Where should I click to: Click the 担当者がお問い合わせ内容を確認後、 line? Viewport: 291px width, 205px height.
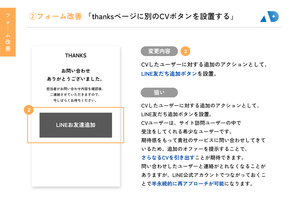coord(75,89)
